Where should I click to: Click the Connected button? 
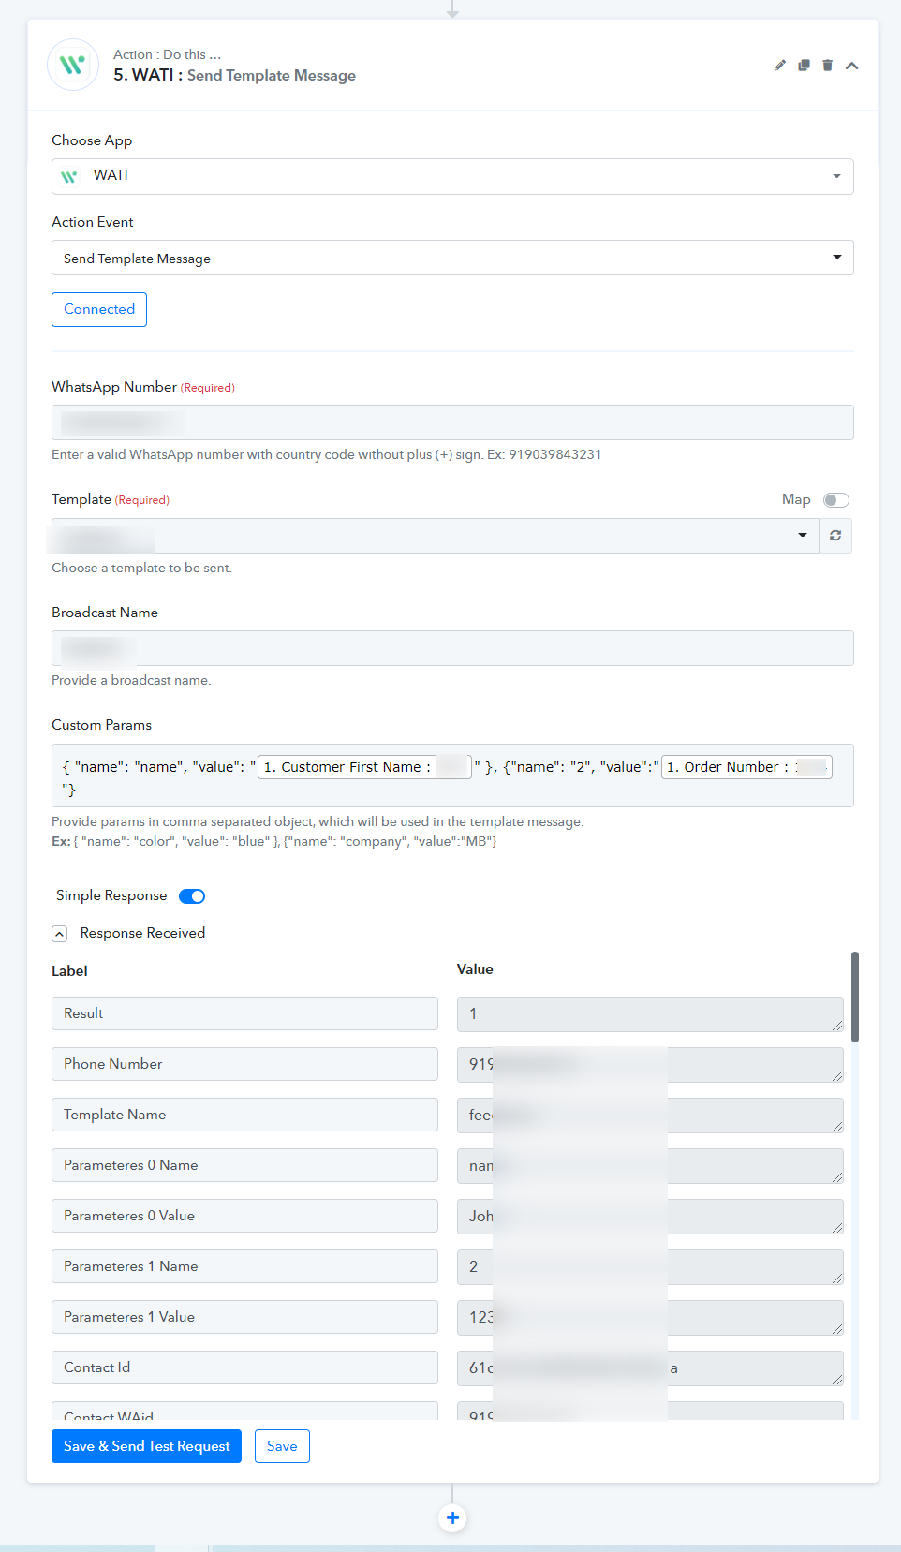pyautogui.click(x=99, y=309)
